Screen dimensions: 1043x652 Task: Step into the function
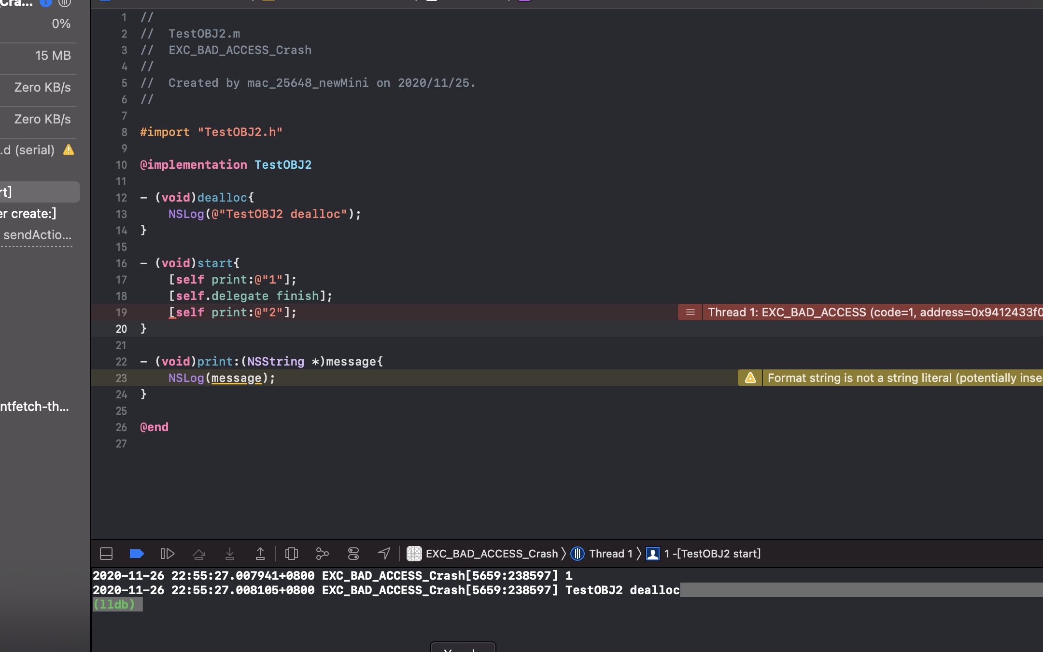230,554
